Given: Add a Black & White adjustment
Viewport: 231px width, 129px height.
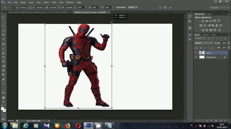Looking at the screenshot, I should coord(209,25).
